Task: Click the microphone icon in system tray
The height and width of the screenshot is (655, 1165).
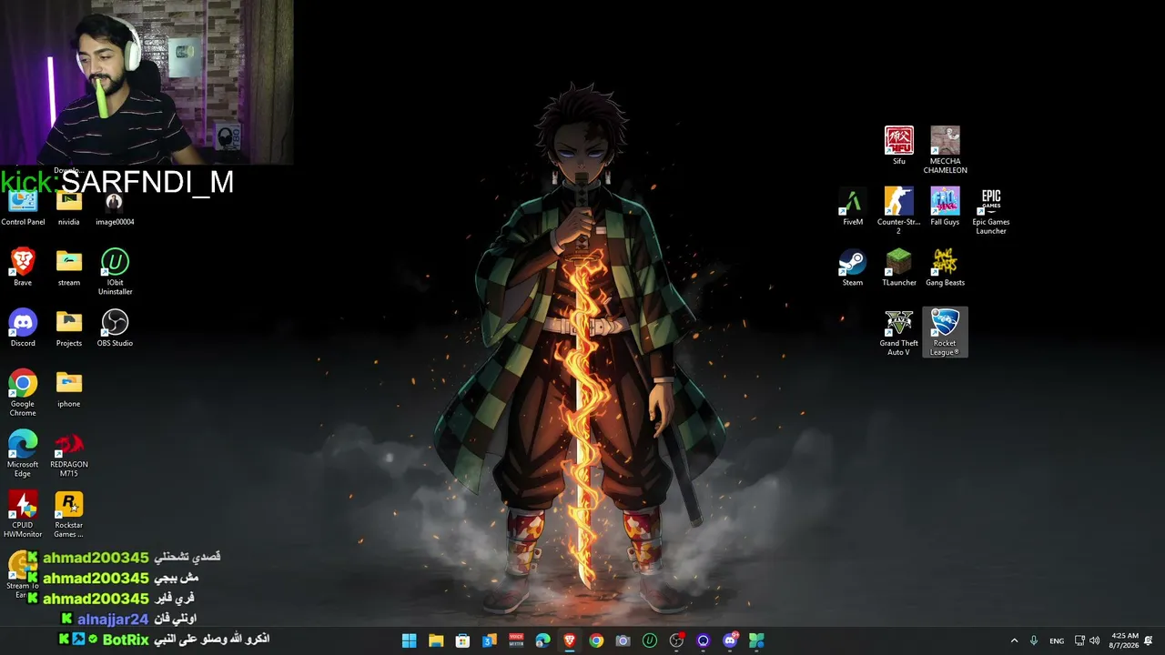Action: (1034, 641)
